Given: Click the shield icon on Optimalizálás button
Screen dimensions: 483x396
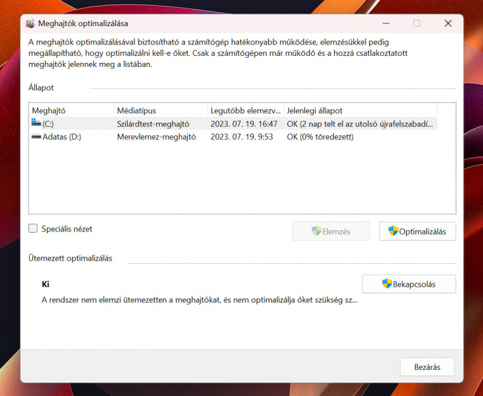Looking at the screenshot, I should click(393, 231).
